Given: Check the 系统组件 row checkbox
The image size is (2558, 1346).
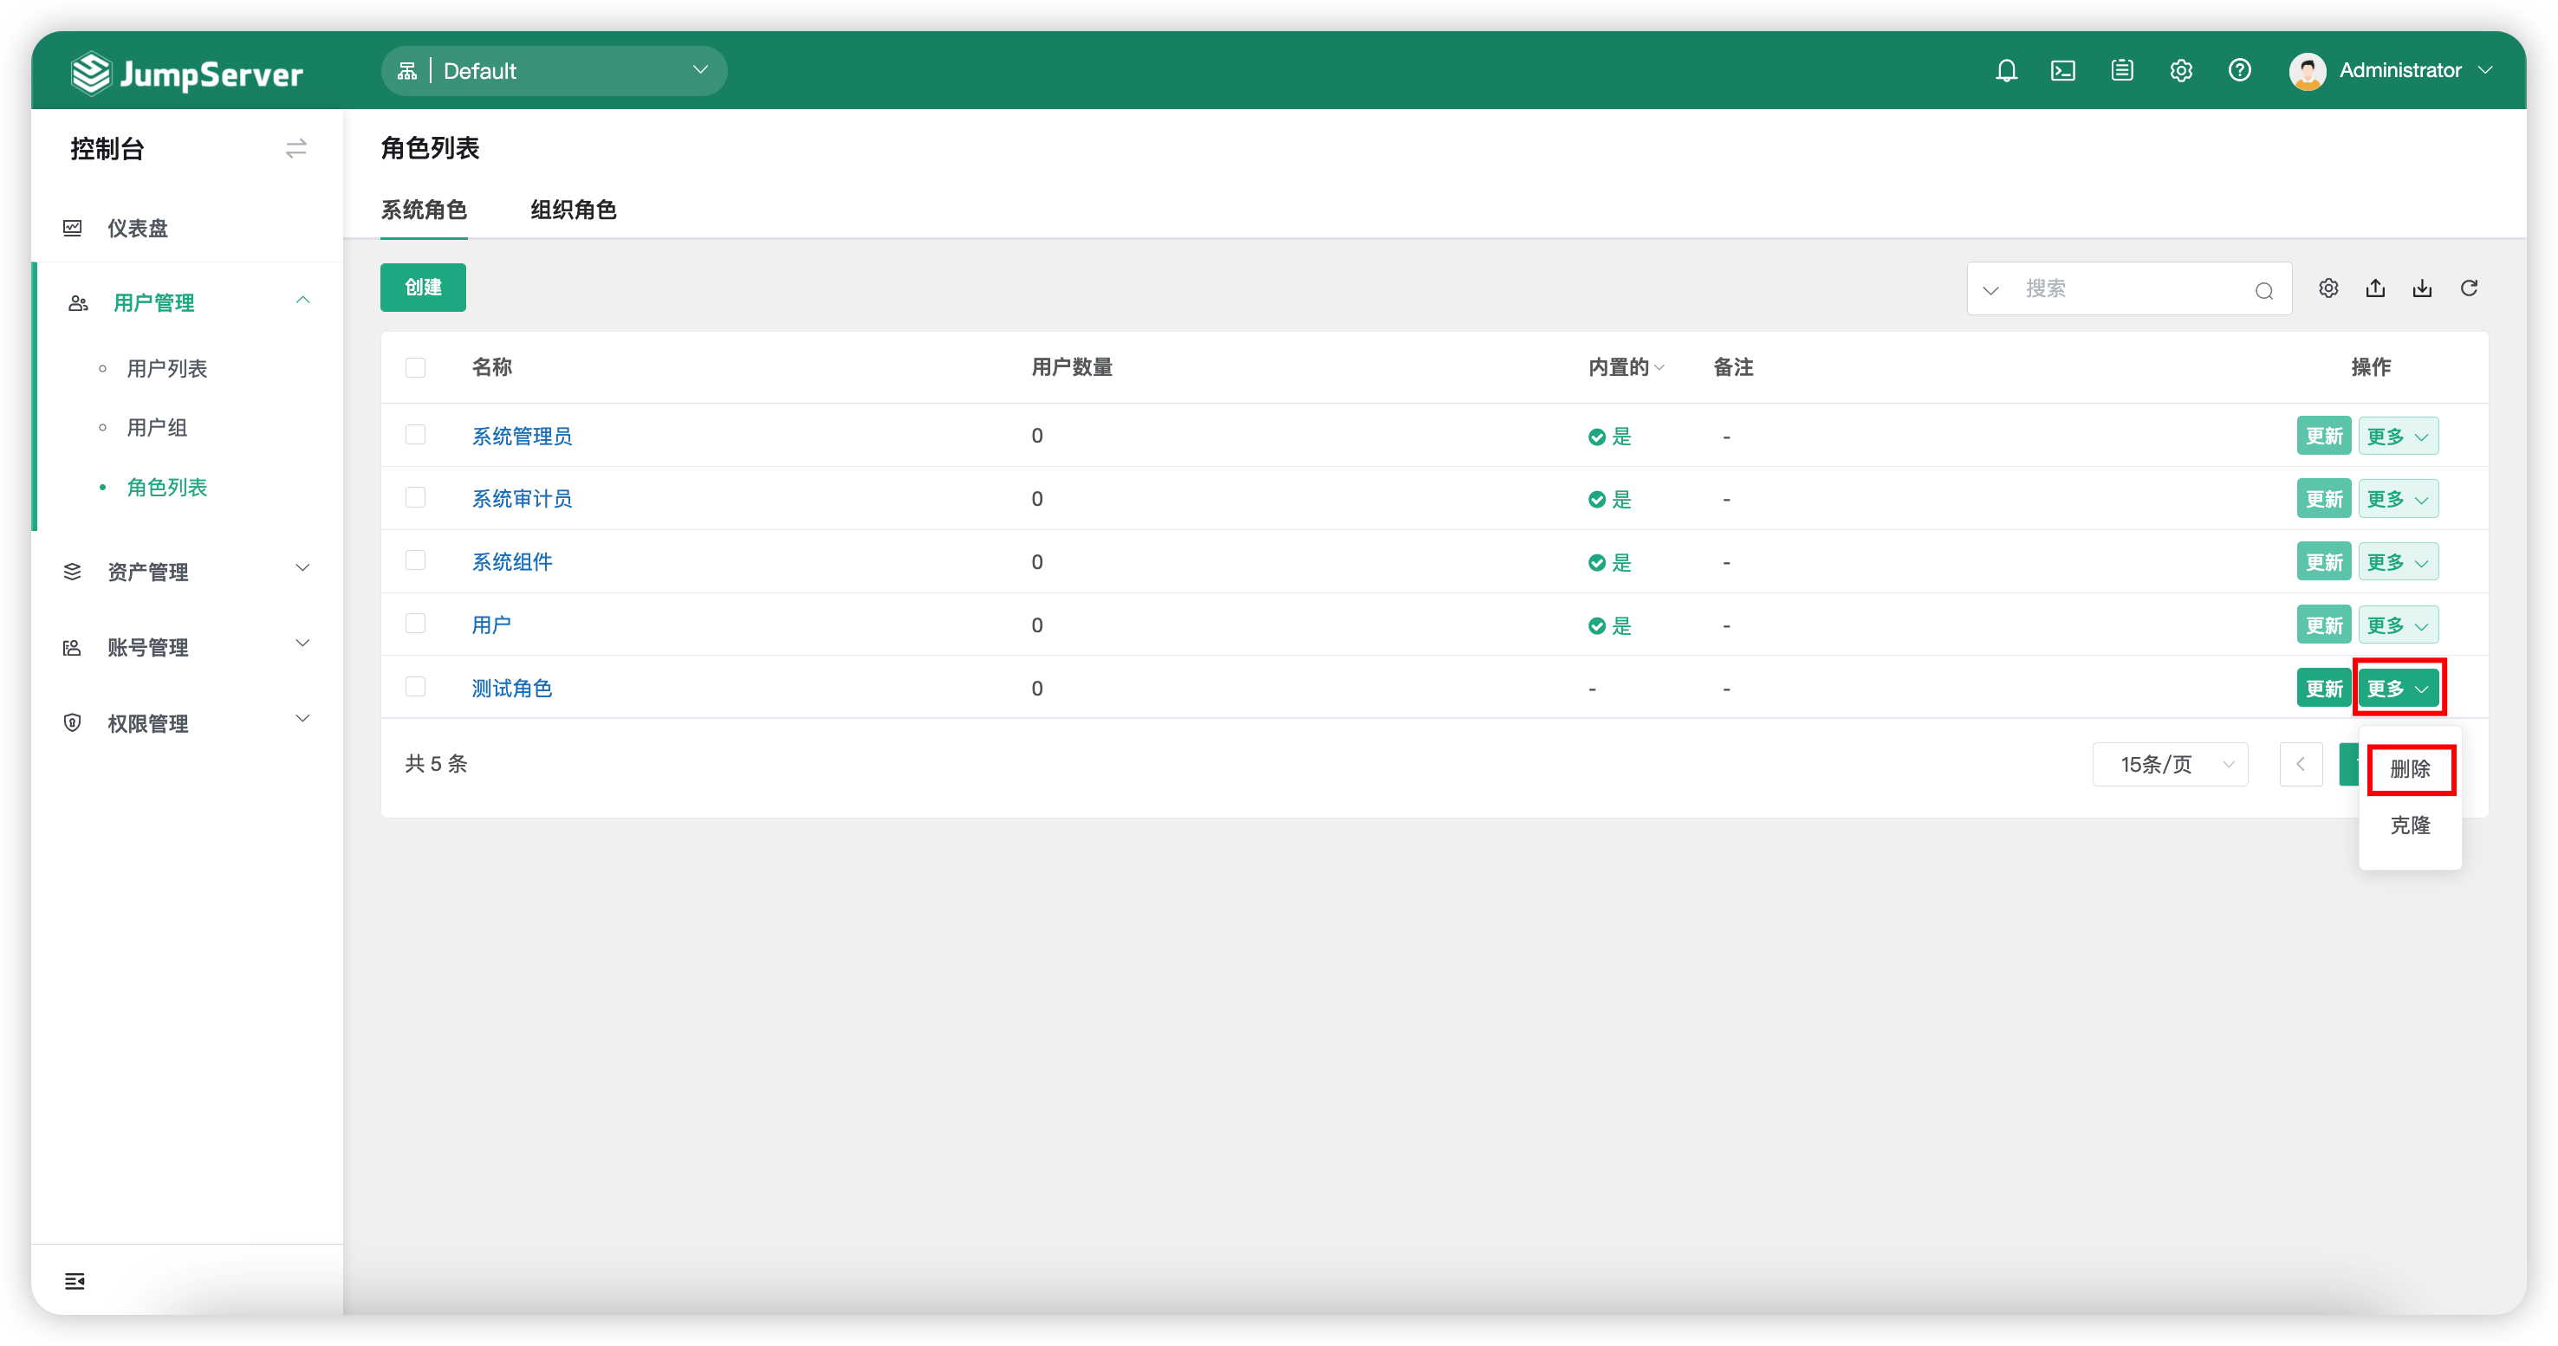Looking at the screenshot, I should coord(415,561).
